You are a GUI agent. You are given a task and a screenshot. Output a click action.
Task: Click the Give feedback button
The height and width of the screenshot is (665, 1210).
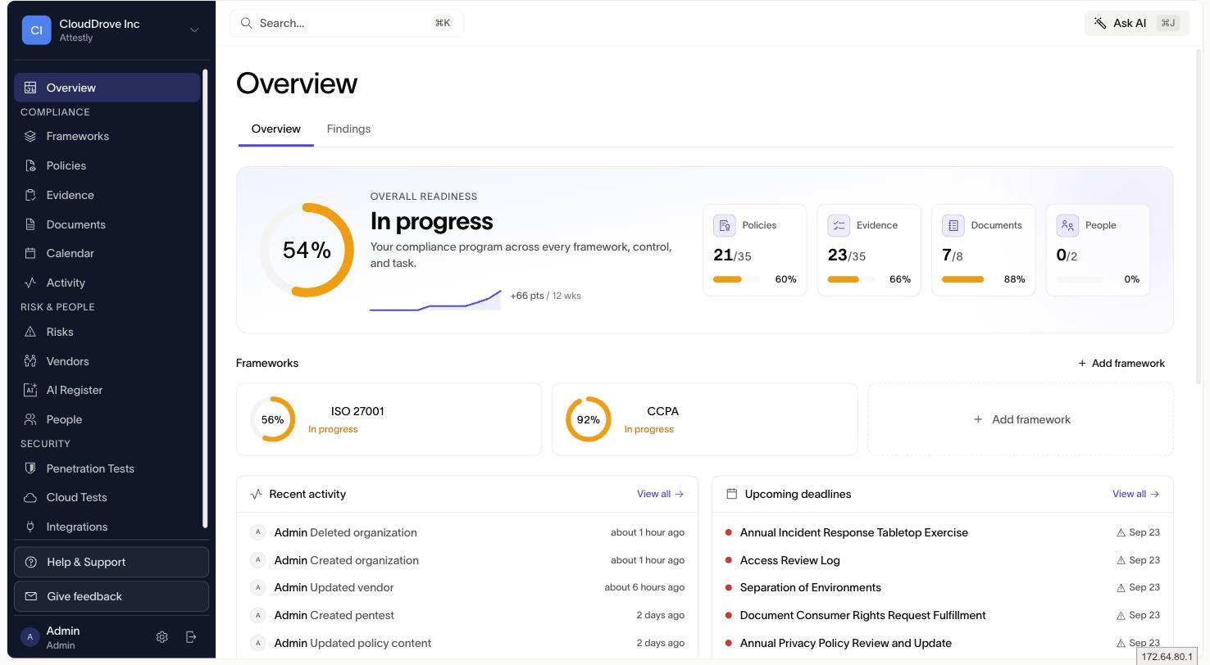(x=111, y=596)
